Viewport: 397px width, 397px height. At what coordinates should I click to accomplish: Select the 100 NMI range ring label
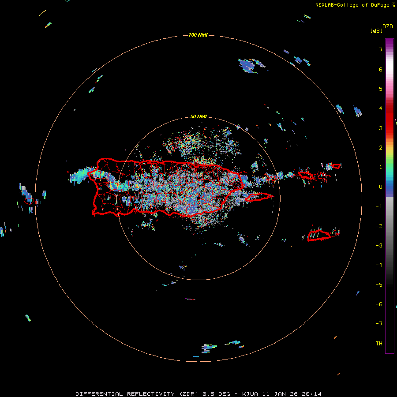[198, 35]
